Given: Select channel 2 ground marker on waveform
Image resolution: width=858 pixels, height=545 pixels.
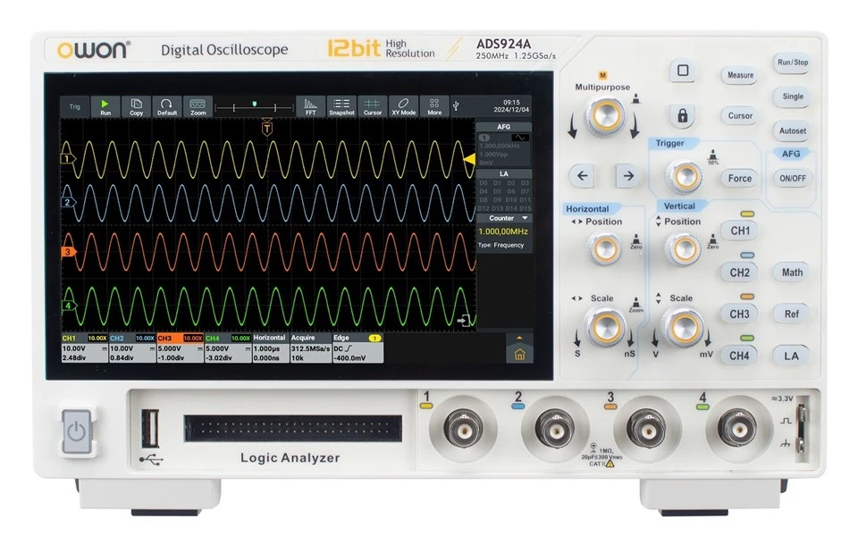Looking at the screenshot, I should coord(68,203).
